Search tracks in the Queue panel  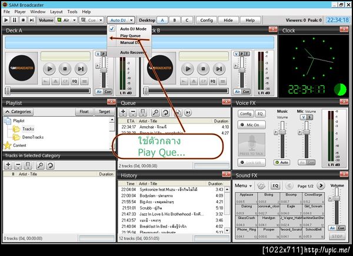(x=155, y=112)
